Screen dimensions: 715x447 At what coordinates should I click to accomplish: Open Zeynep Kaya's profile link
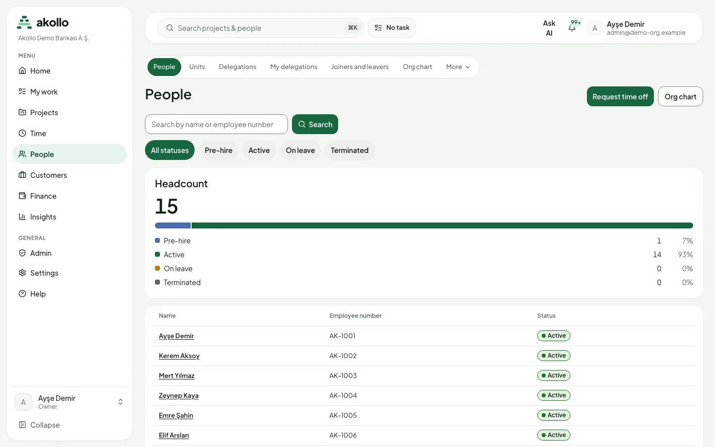[x=179, y=395]
